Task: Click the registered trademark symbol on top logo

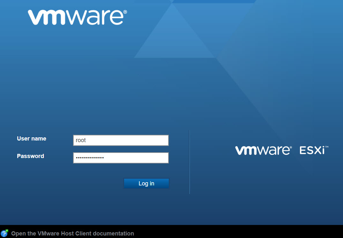Action: pyautogui.click(x=125, y=12)
